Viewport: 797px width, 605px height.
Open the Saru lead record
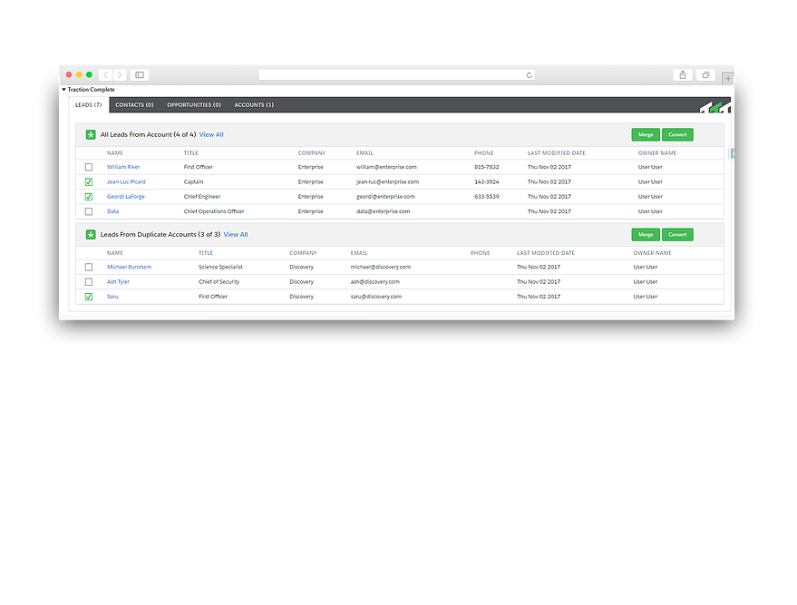pos(112,296)
